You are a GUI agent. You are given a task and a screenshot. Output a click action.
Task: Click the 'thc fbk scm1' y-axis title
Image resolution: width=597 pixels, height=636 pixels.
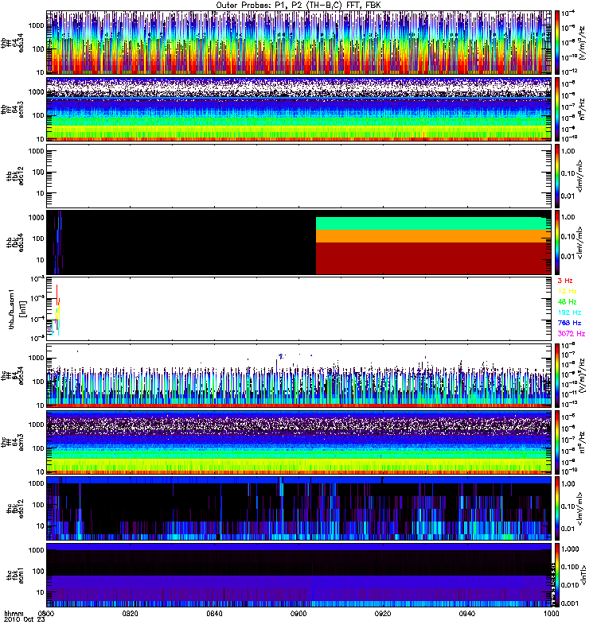pyautogui.click(x=15, y=576)
